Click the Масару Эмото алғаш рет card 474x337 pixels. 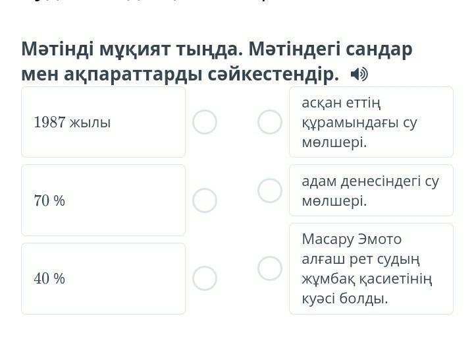tap(371, 268)
